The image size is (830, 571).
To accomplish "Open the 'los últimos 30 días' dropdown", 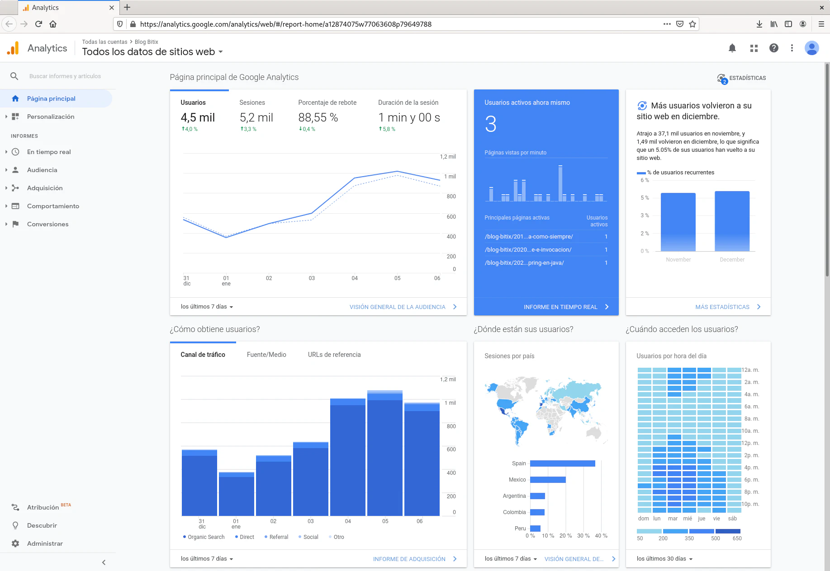I will pyautogui.click(x=664, y=559).
